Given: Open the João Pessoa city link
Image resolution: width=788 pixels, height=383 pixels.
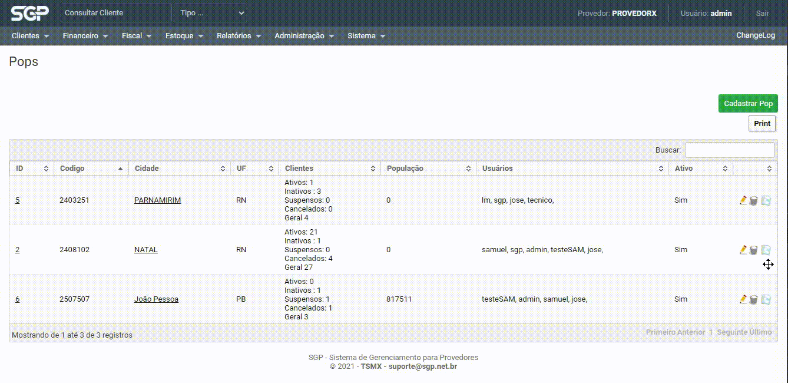Looking at the screenshot, I should 156,299.
